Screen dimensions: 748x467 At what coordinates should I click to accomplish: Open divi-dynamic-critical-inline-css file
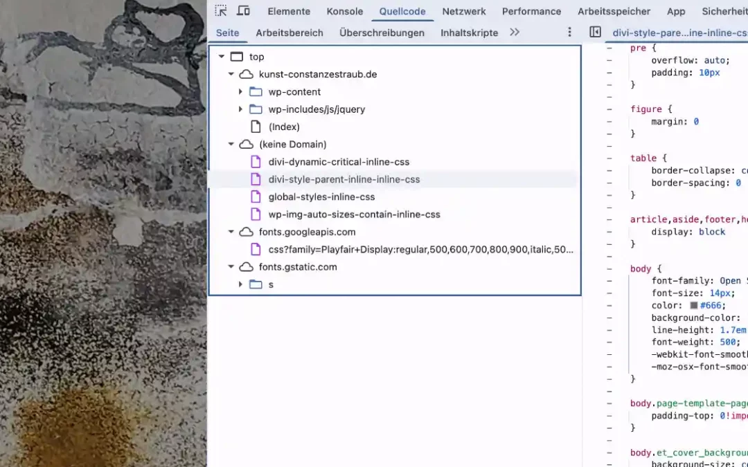[339, 162]
